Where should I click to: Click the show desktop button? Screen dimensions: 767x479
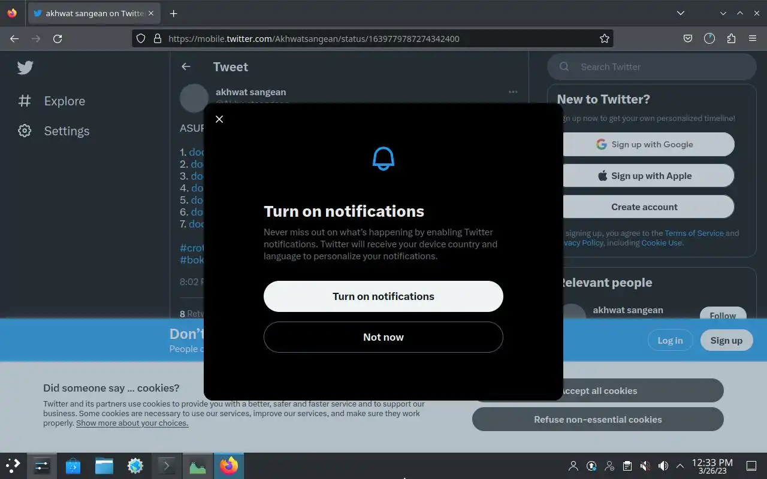pos(751,466)
